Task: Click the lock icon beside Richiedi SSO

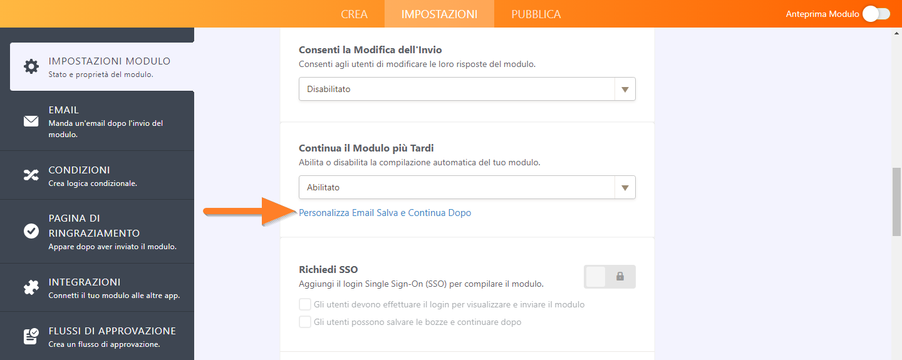Action: 620,276
